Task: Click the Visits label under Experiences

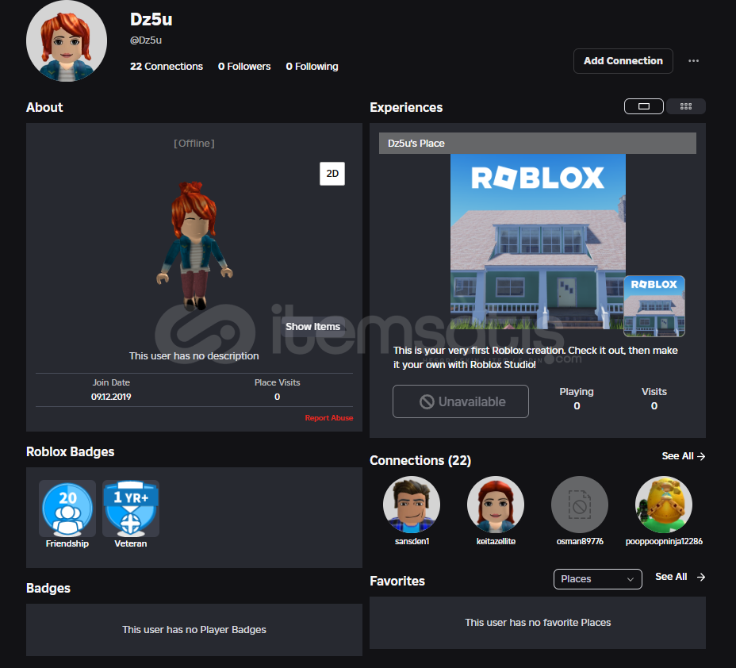Action: click(654, 391)
